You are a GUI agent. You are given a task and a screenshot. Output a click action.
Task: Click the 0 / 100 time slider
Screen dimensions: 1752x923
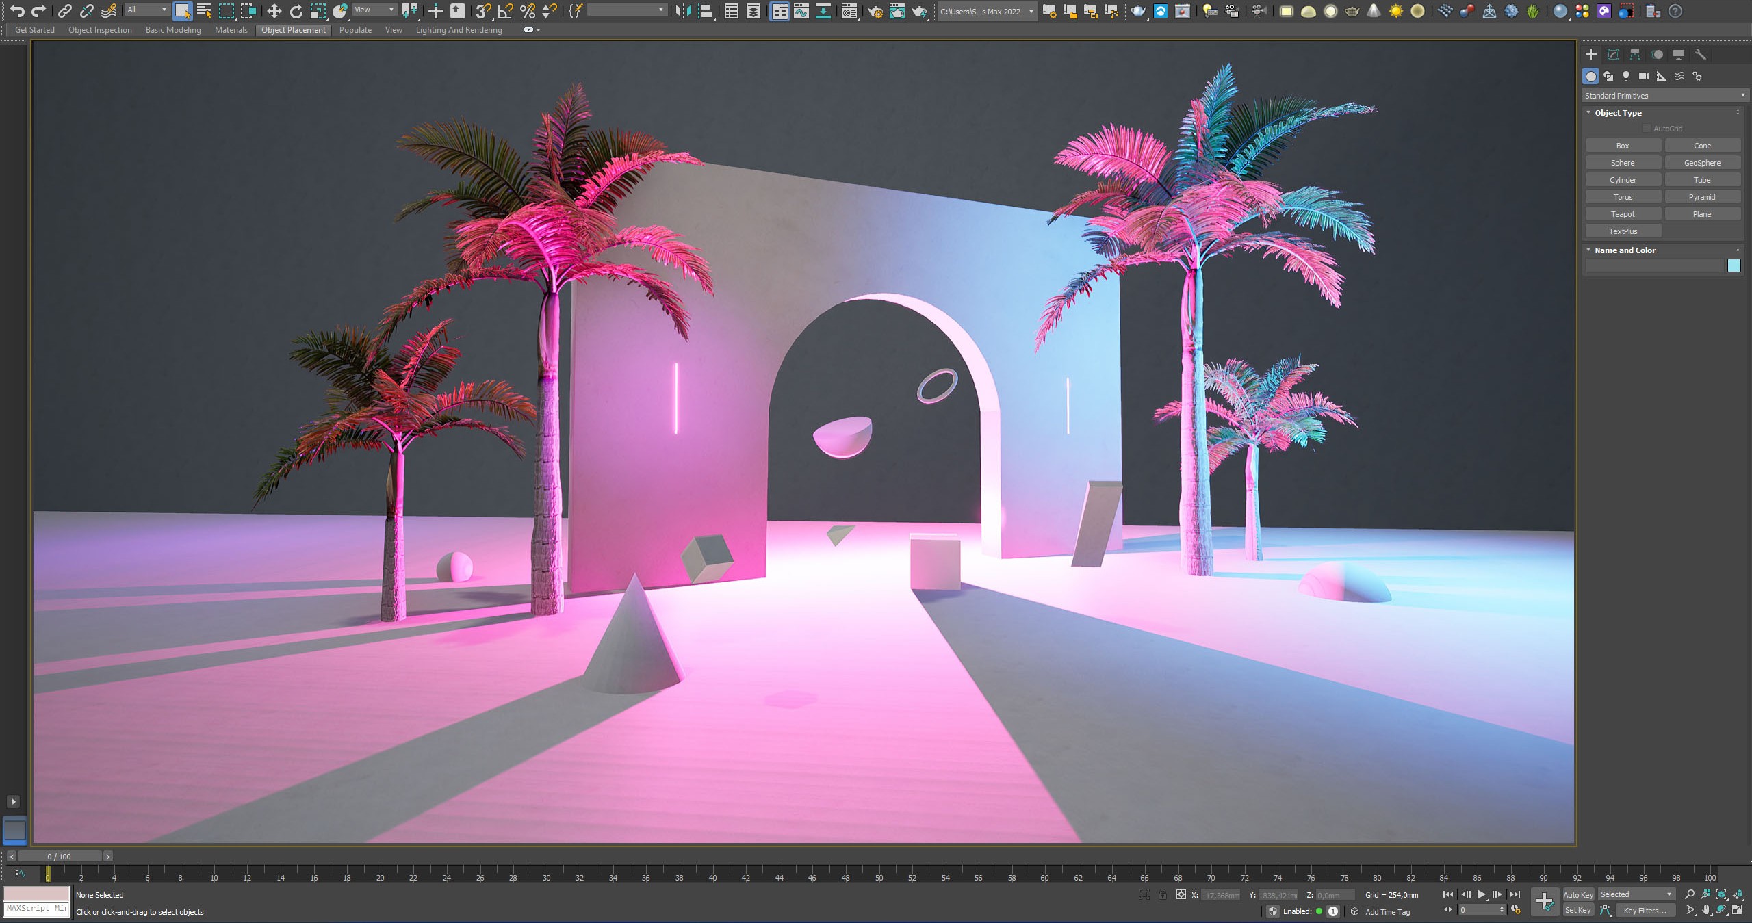60,856
